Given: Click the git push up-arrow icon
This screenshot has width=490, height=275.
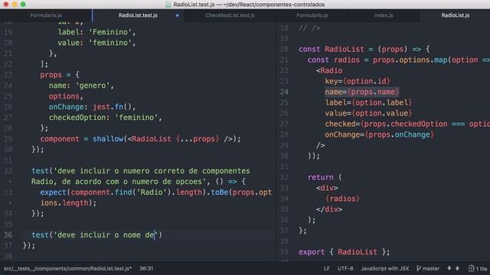Looking at the screenshot, I should [457, 268].
